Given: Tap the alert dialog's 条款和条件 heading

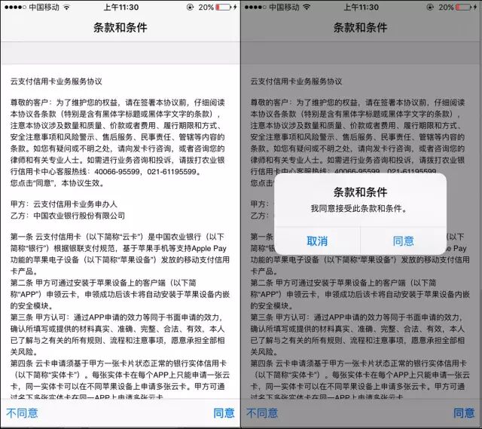Looking at the screenshot, I should [x=360, y=192].
